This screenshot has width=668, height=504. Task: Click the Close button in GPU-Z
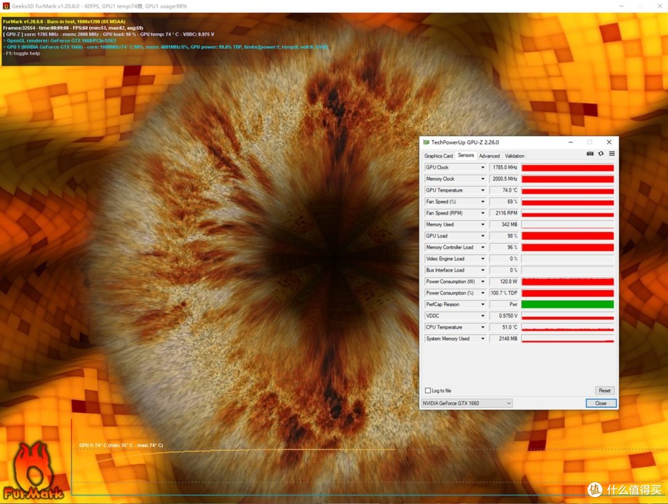601,403
